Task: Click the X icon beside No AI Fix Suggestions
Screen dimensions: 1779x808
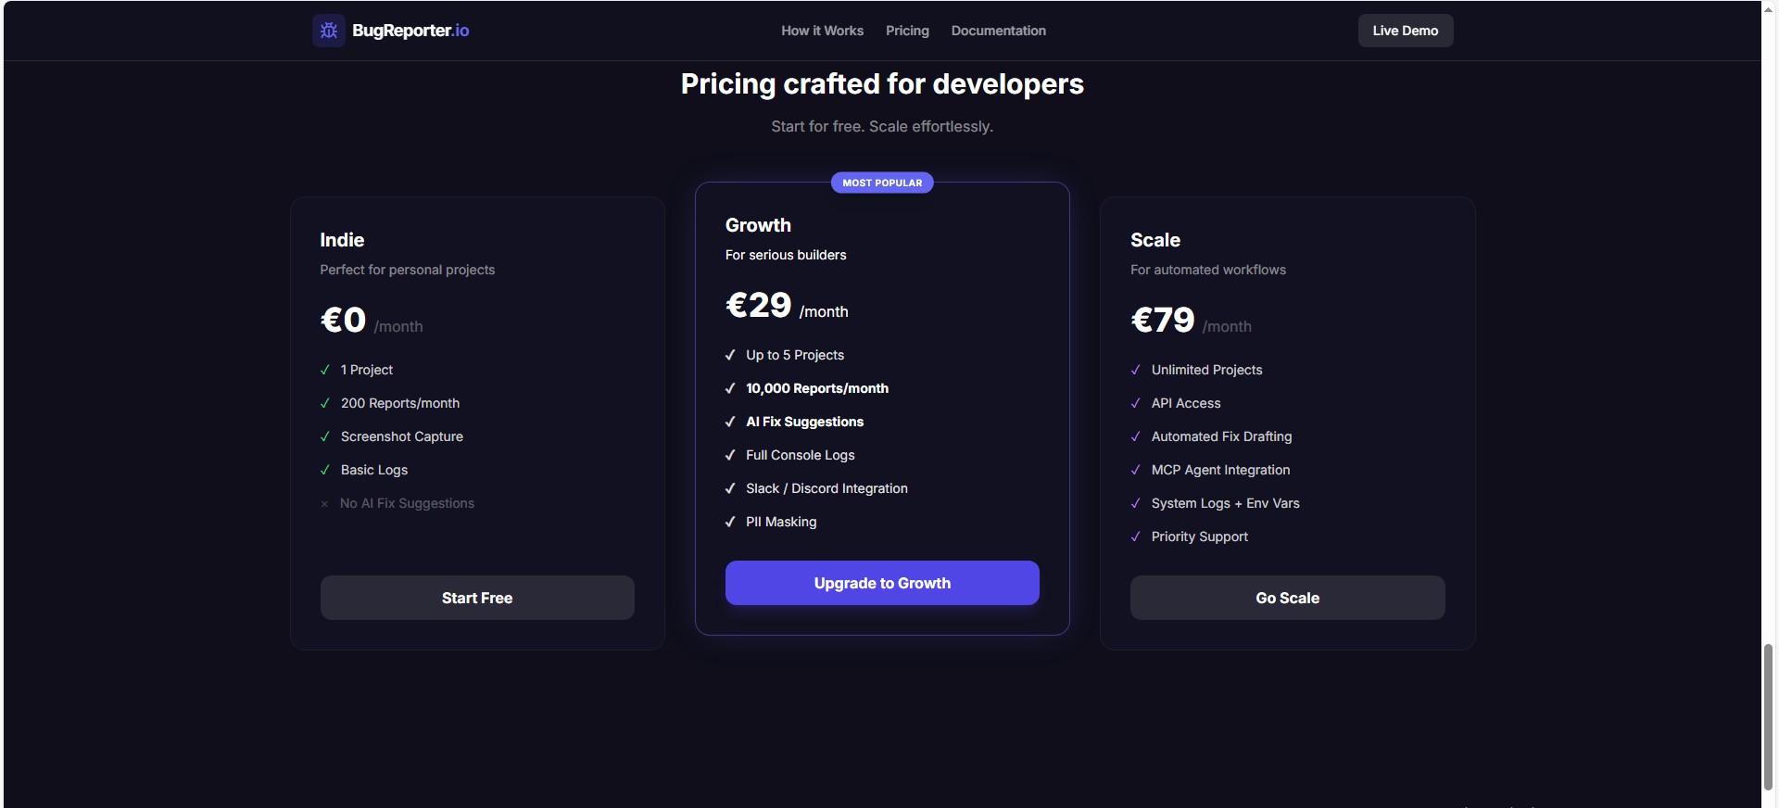Action: point(324,504)
